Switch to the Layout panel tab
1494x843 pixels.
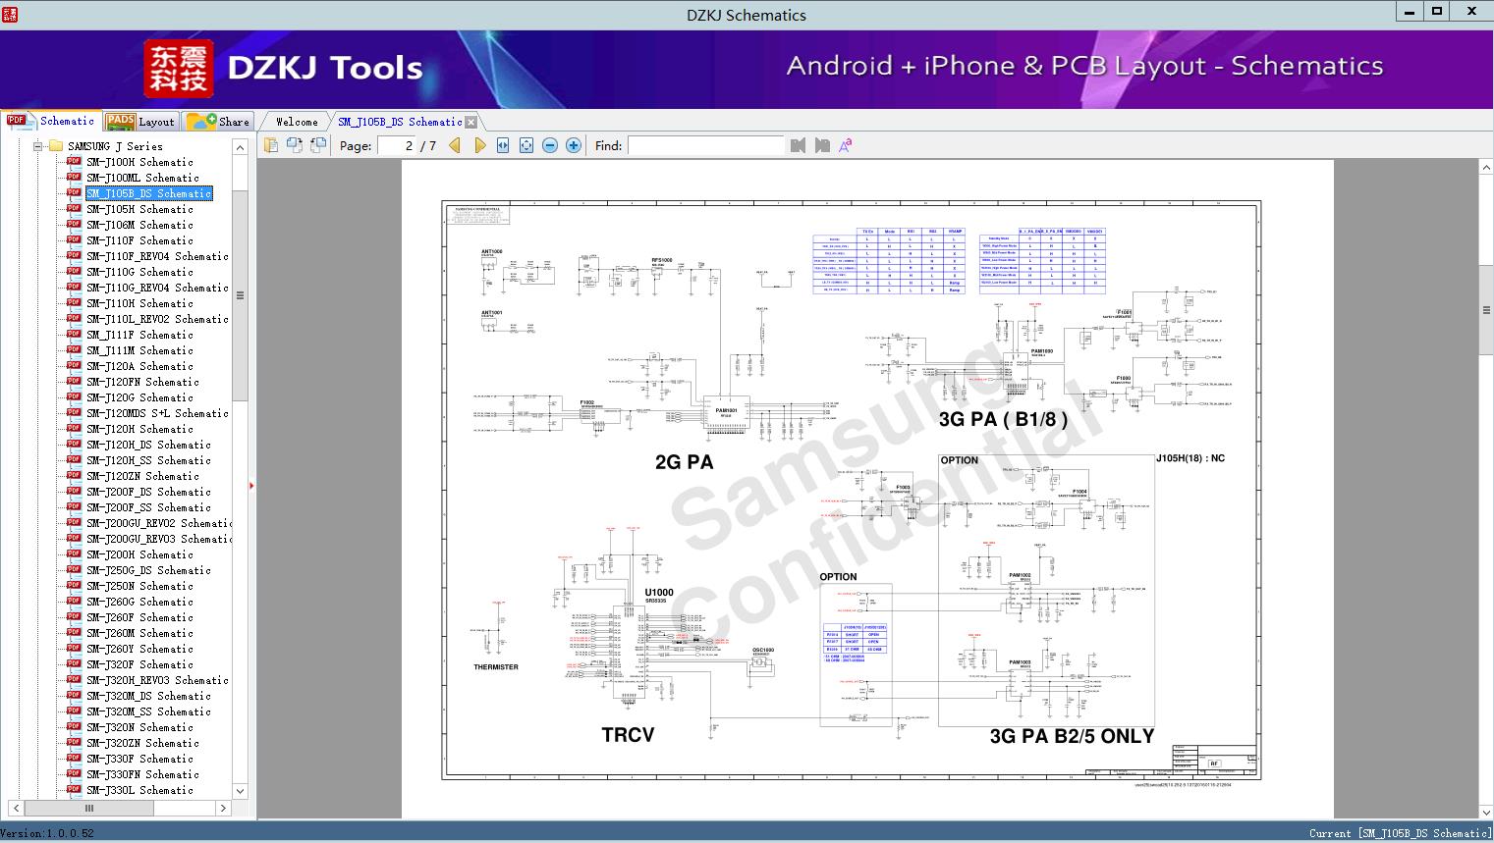(x=140, y=122)
